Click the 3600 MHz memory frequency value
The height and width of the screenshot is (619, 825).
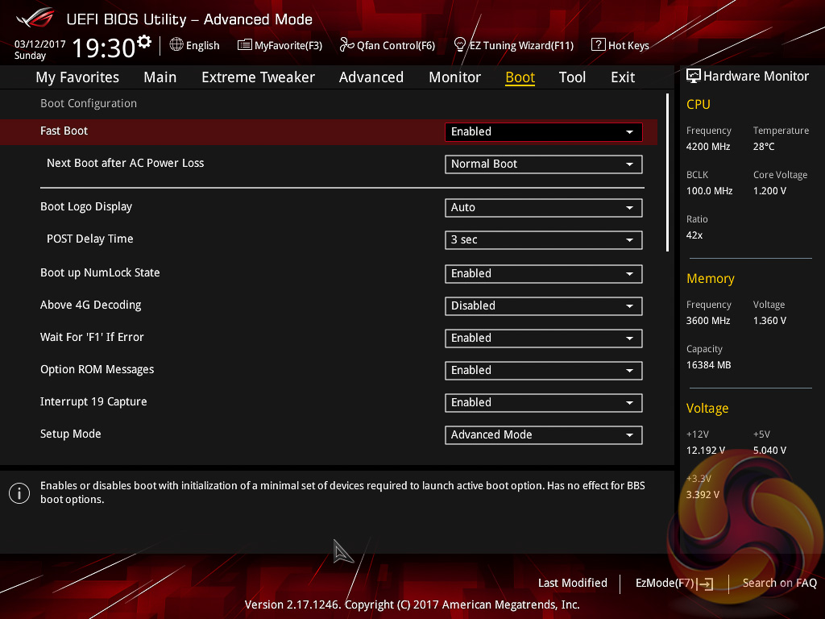(x=708, y=321)
